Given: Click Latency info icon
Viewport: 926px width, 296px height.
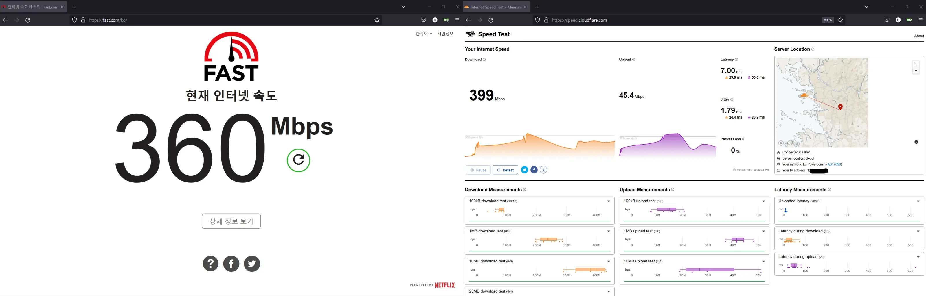Looking at the screenshot, I should tap(736, 60).
